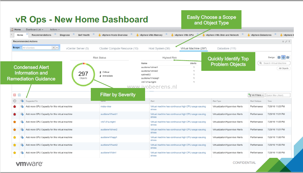Click the vSphere Hosts Overview tab icon
Image resolution: width=303 pixels, height=173 pixels.
100,35
